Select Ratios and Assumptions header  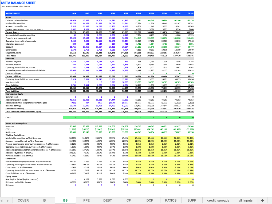click(16, 123)
